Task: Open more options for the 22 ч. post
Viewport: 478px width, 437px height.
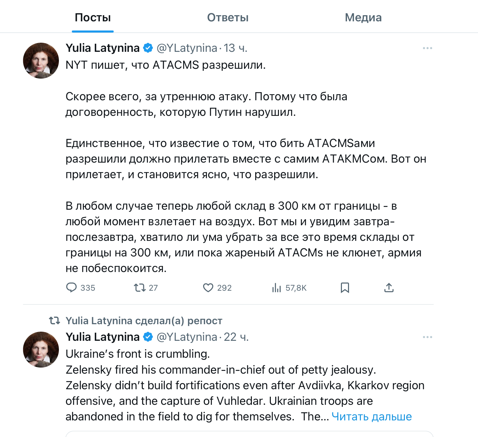Action: 427,337
